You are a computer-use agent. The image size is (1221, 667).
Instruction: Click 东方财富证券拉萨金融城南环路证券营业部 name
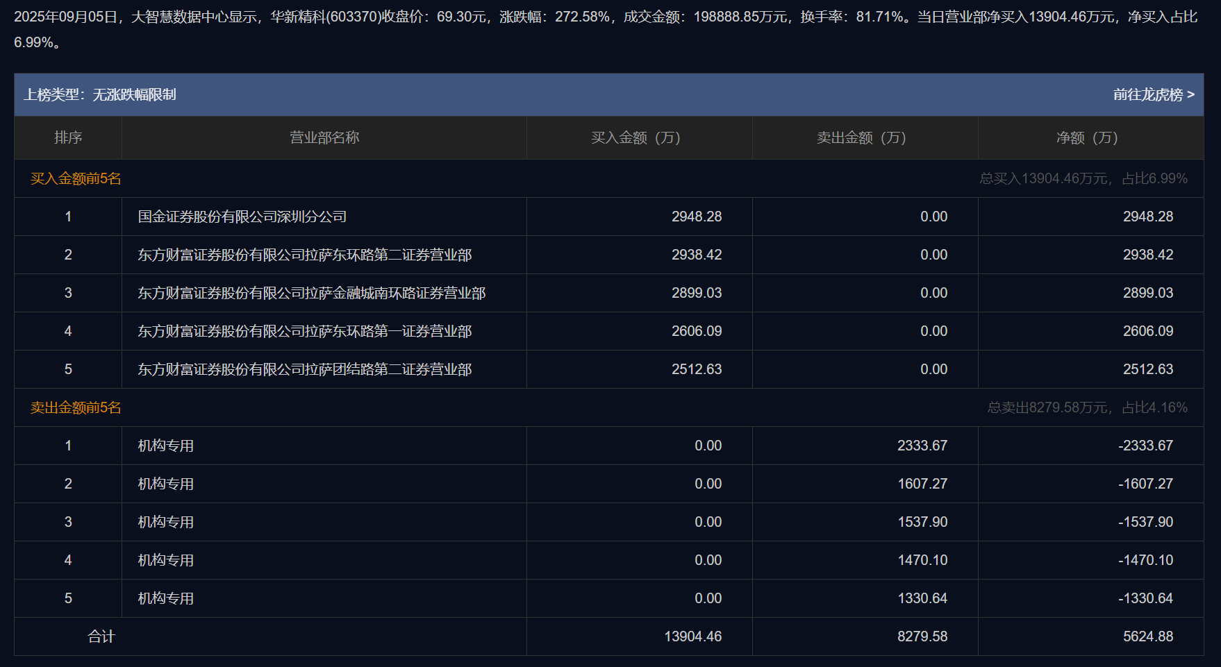[312, 293]
